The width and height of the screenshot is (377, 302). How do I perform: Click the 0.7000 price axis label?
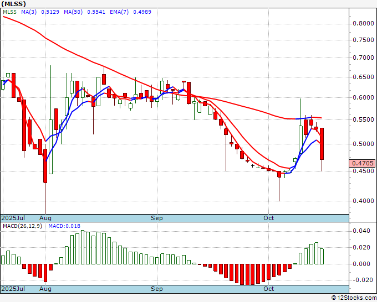pos(363,58)
